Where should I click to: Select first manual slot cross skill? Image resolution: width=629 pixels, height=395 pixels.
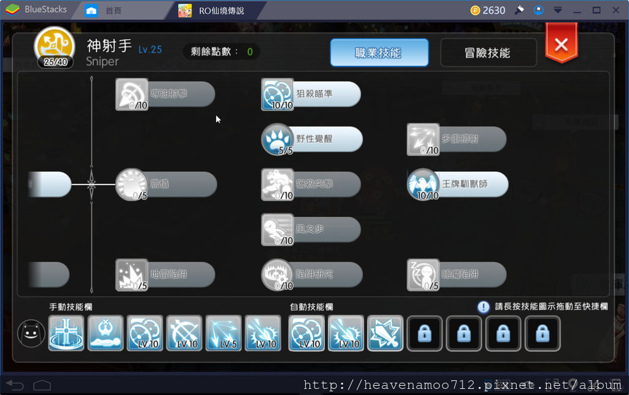[x=66, y=333]
